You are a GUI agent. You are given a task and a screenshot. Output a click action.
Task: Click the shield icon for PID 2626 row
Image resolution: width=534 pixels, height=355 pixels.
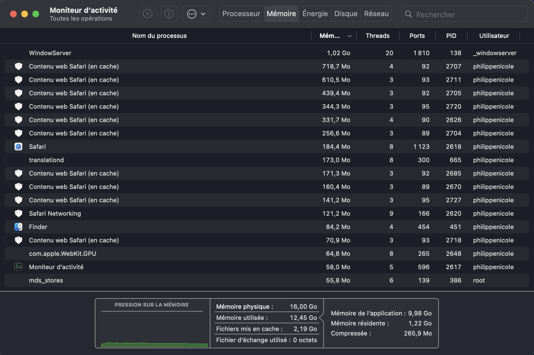click(x=18, y=120)
